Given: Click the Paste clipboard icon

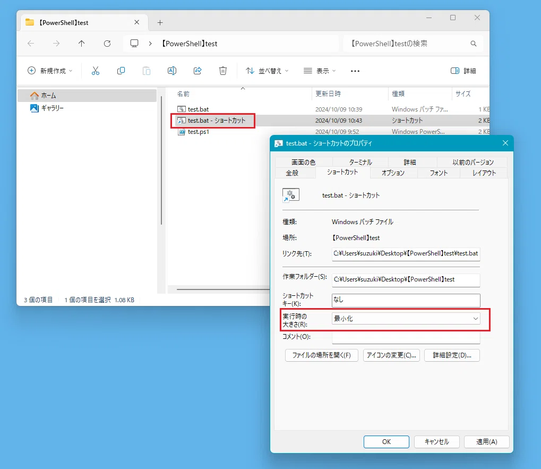Looking at the screenshot, I should point(147,71).
